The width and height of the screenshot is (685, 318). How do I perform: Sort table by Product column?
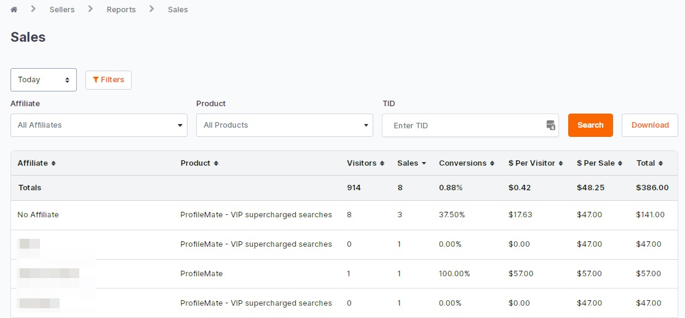(199, 163)
